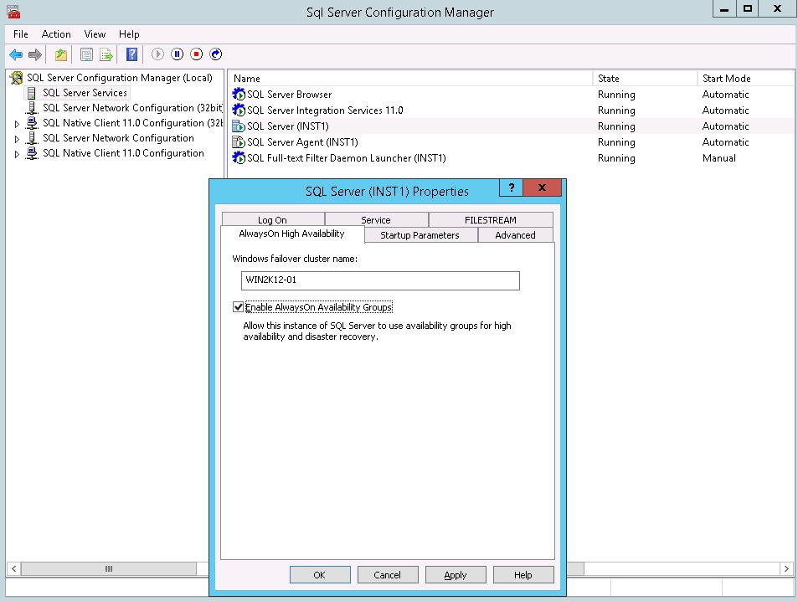Switch to the Startup Parameters tab
Image resolution: width=798 pixels, height=601 pixels.
click(x=420, y=235)
